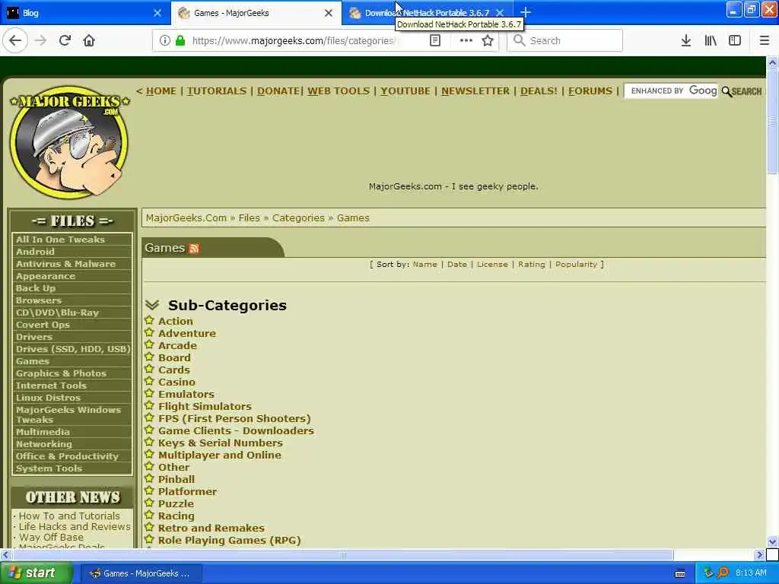Click the horizontal scrollbar right arrow
The width and height of the screenshot is (779, 584).
(x=759, y=554)
